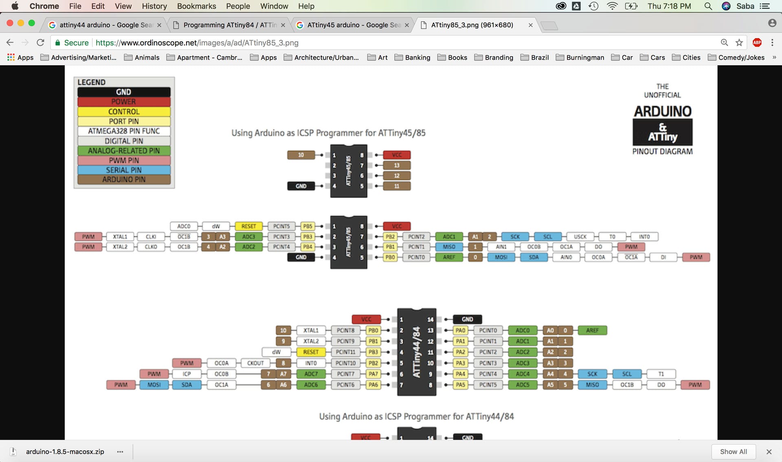Screen dimensions: 782x462
Task: Expand the bookmarks overflow chevron
Action: 774,57
